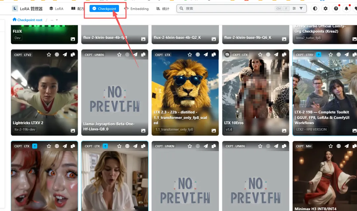The width and height of the screenshot is (357, 211).
Task: Switch to the 配方 recipes tab
Action: [x=78, y=9]
